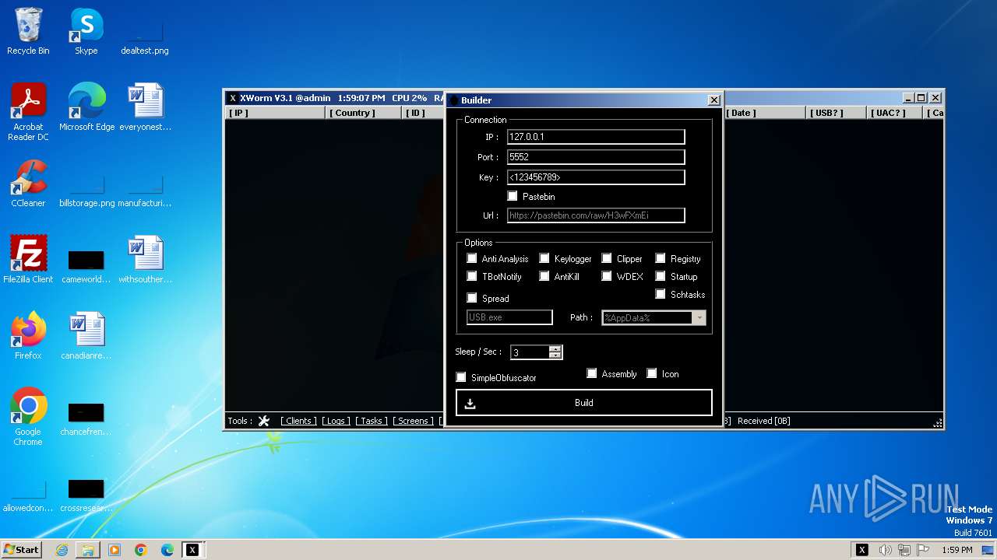This screenshot has width=997, height=560.
Task: Open the Screens tab in XWorm
Action: pyautogui.click(x=414, y=421)
